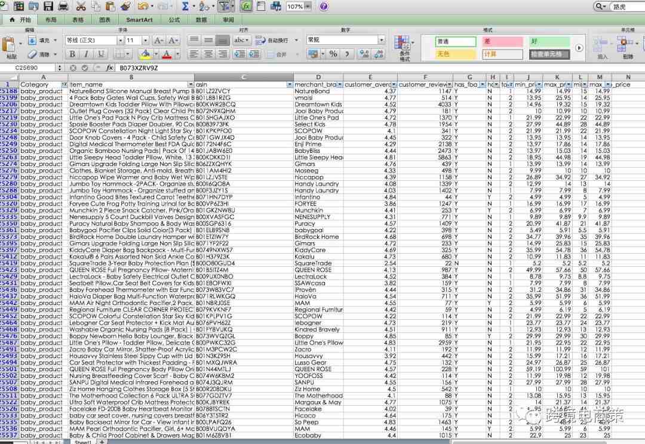Click the yellow fill color button

click(145, 54)
